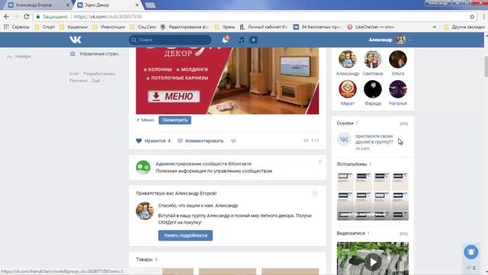Open Блог footer link in sidebar
This screenshot has width=488, height=275.
pos(74,73)
